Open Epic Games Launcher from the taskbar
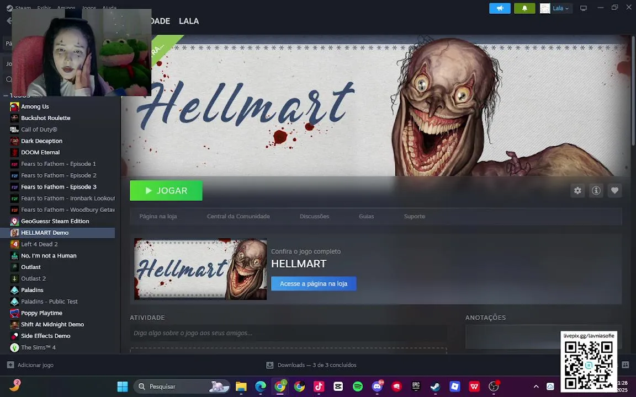Viewport: 636px width, 397px height. 416,387
